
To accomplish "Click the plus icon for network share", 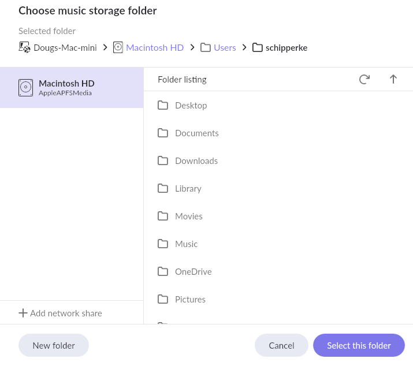I will 23,313.
